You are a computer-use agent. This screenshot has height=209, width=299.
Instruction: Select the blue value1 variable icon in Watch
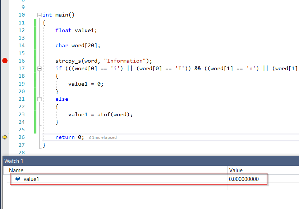(x=17, y=179)
